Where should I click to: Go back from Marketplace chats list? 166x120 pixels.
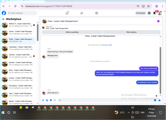tap(3, 19)
